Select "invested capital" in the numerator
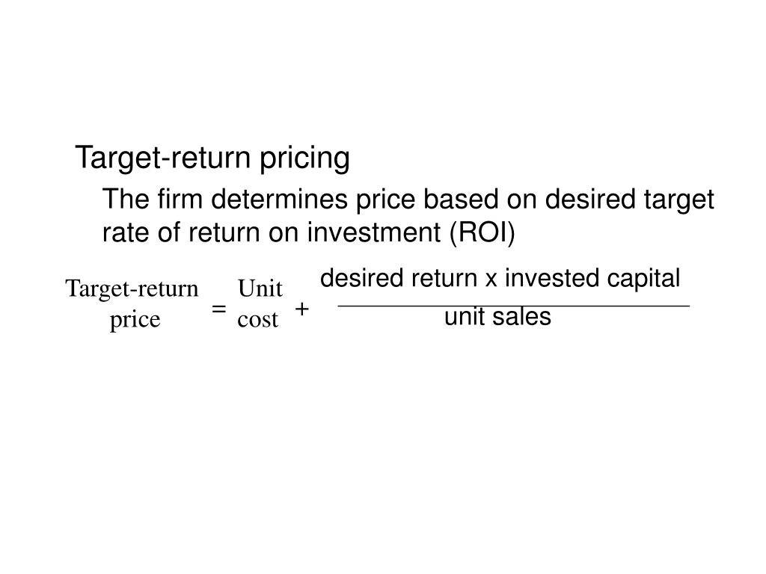Screen dimensions: 766x574 tap(592, 280)
